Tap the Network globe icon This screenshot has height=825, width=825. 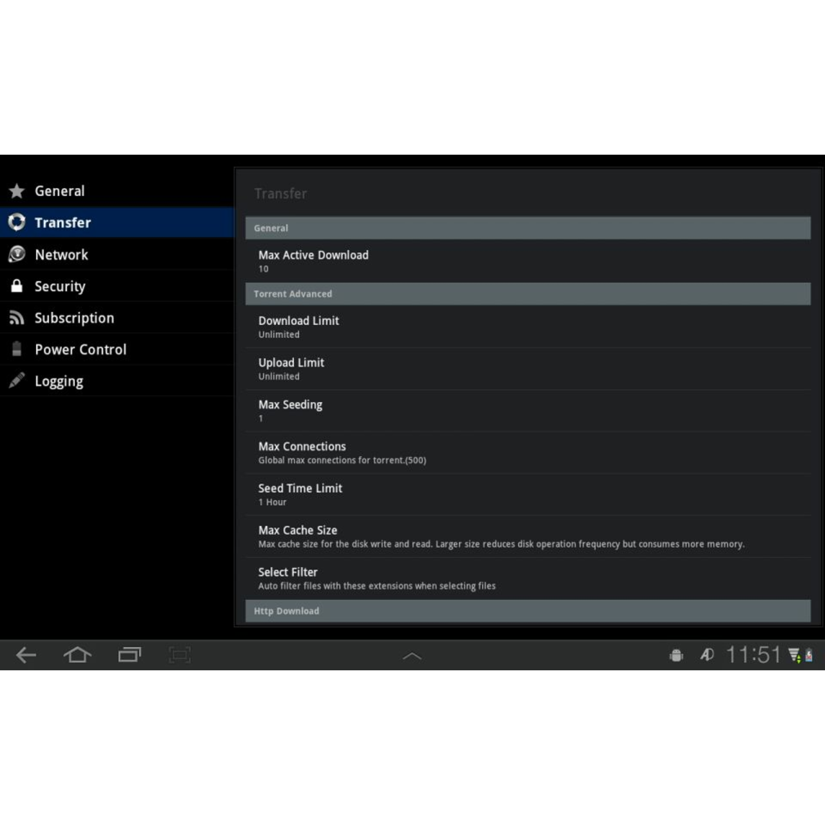click(x=16, y=254)
